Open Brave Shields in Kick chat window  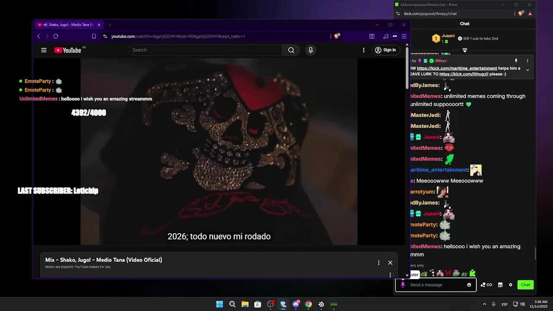(x=521, y=13)
